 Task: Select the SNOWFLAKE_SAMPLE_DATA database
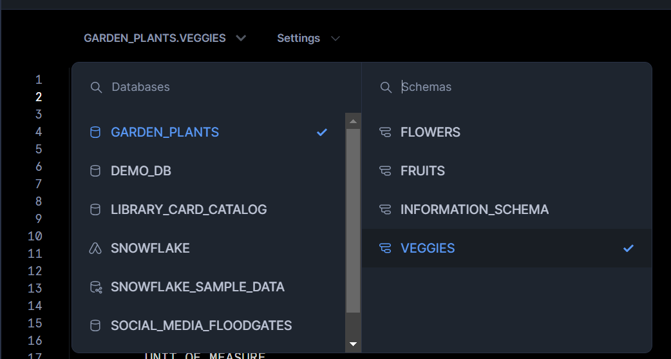coord(209,287)
